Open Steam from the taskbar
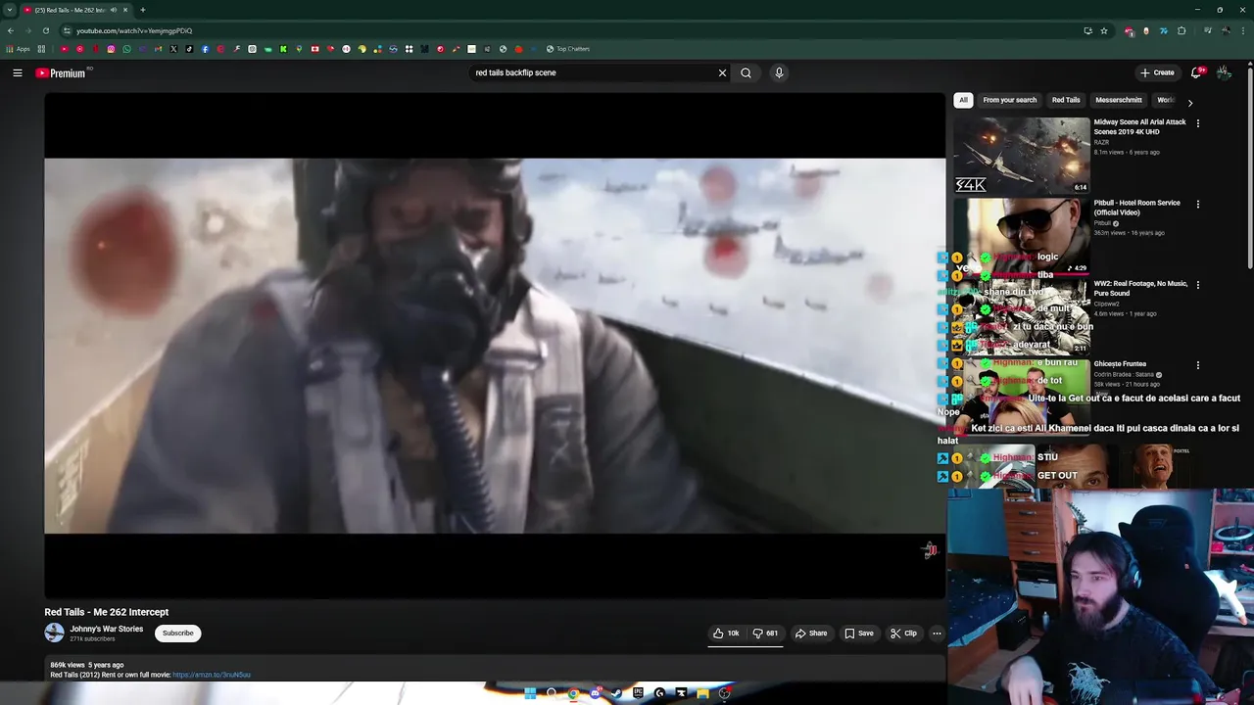Image resolution: width=1254 pixels, height=705 pixels. (616, 693)
